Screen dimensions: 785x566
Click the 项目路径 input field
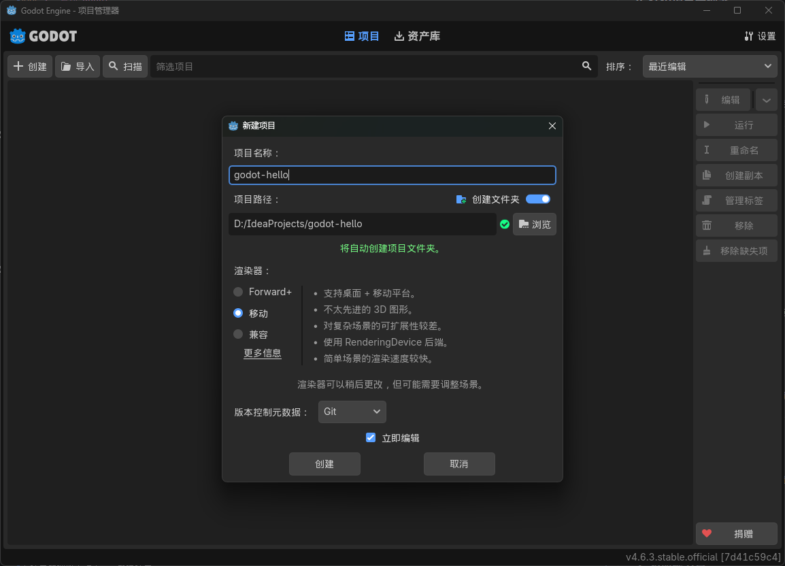[x=363, y=224]
